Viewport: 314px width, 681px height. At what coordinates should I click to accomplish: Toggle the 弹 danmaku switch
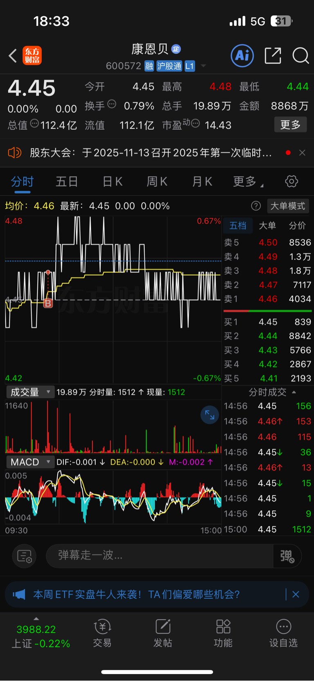[x=287, y=556]
